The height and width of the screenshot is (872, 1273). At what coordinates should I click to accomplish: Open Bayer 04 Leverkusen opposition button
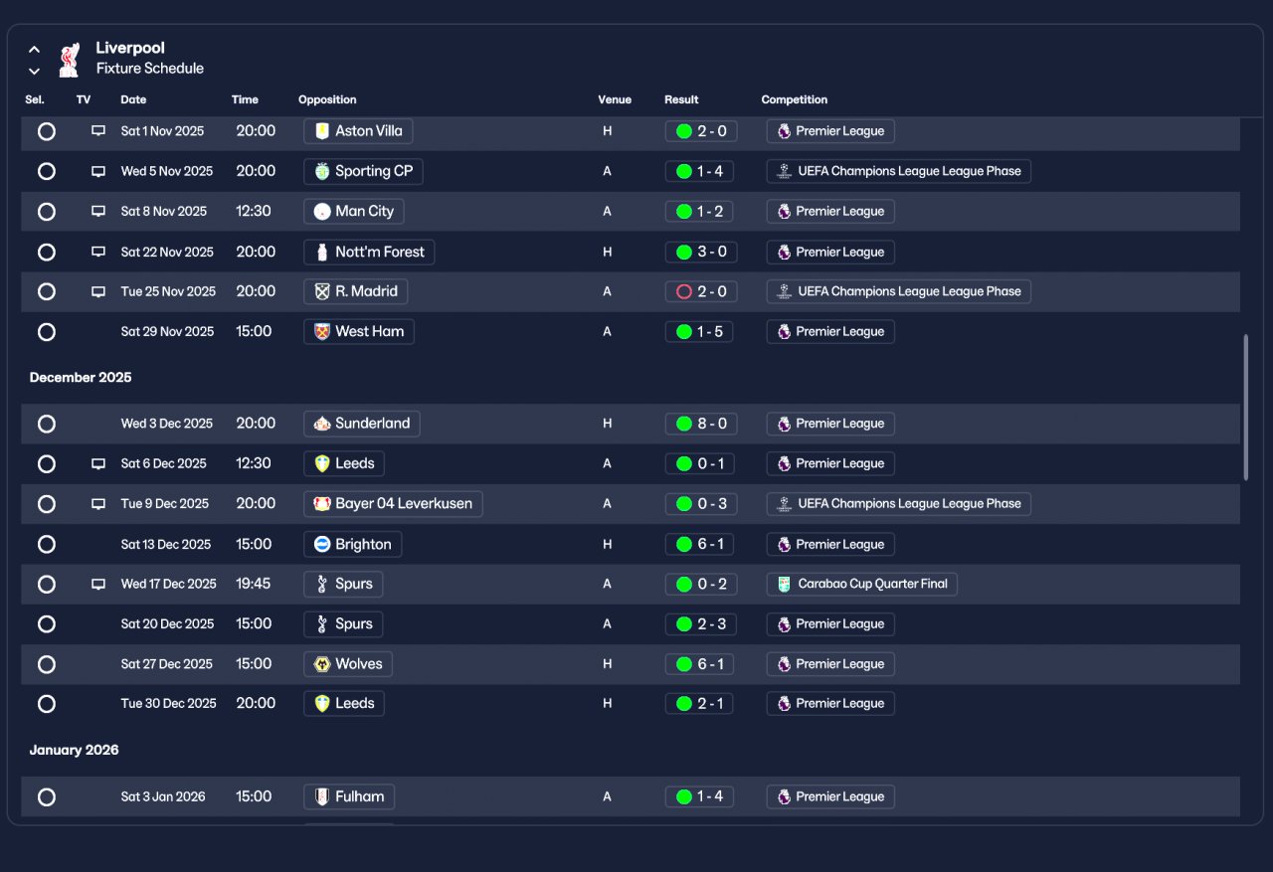(x=393, y=503)
